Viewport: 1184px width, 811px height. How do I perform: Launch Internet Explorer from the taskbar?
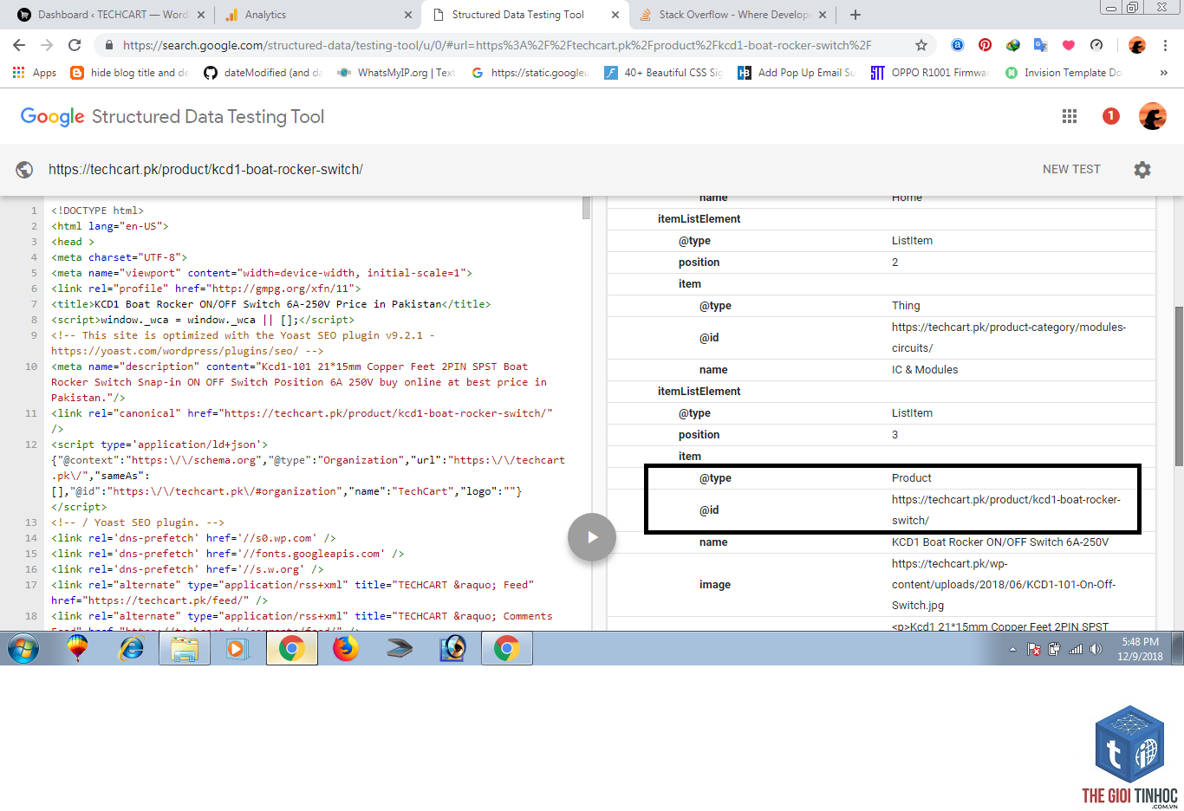point(132,648)
